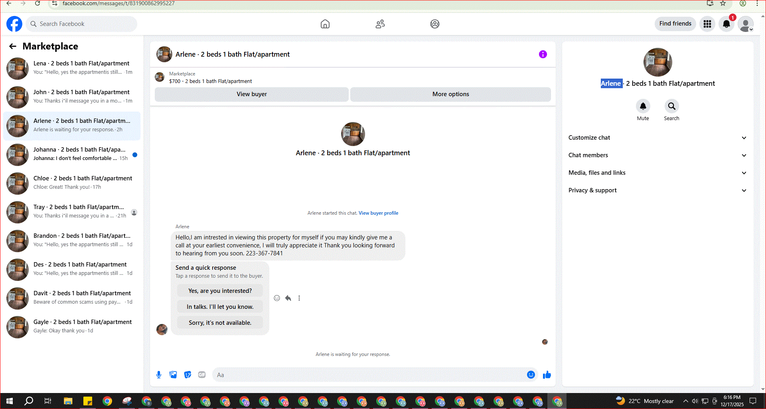Record a voice clip microphone icon
The image size is (766, 409).
click(x=159, y=375)
